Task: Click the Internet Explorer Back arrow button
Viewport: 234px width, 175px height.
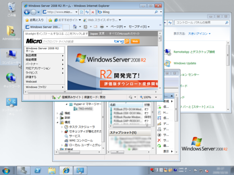Action: 27,12
